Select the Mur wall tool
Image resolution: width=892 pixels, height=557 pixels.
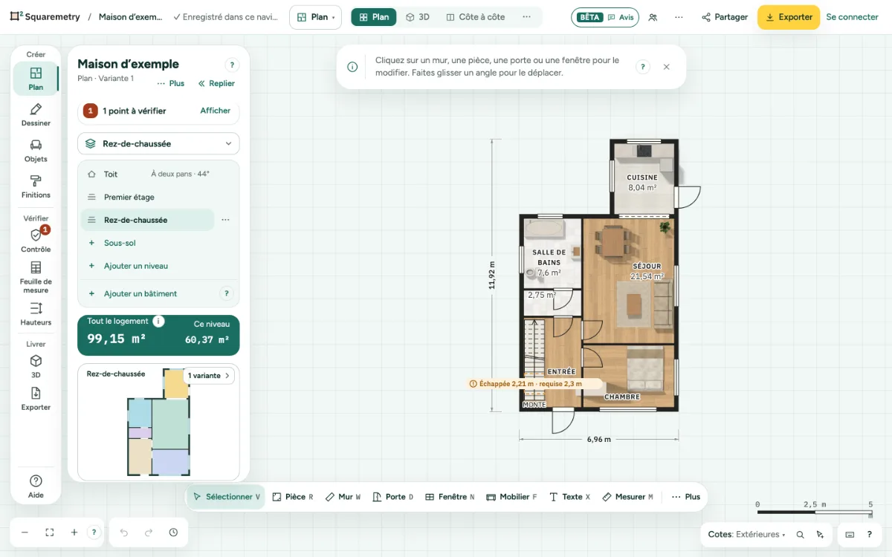click(x=343, y=497)
